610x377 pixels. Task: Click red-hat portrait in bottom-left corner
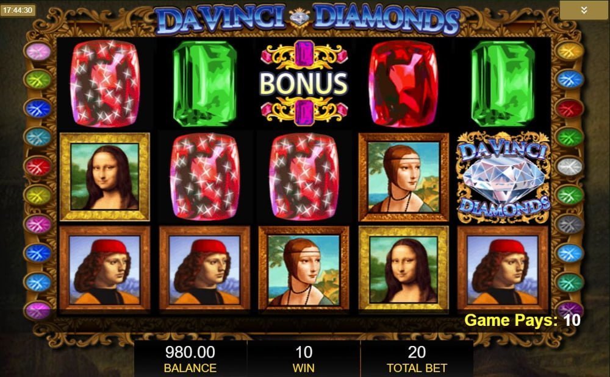click(x=105, y=269)
